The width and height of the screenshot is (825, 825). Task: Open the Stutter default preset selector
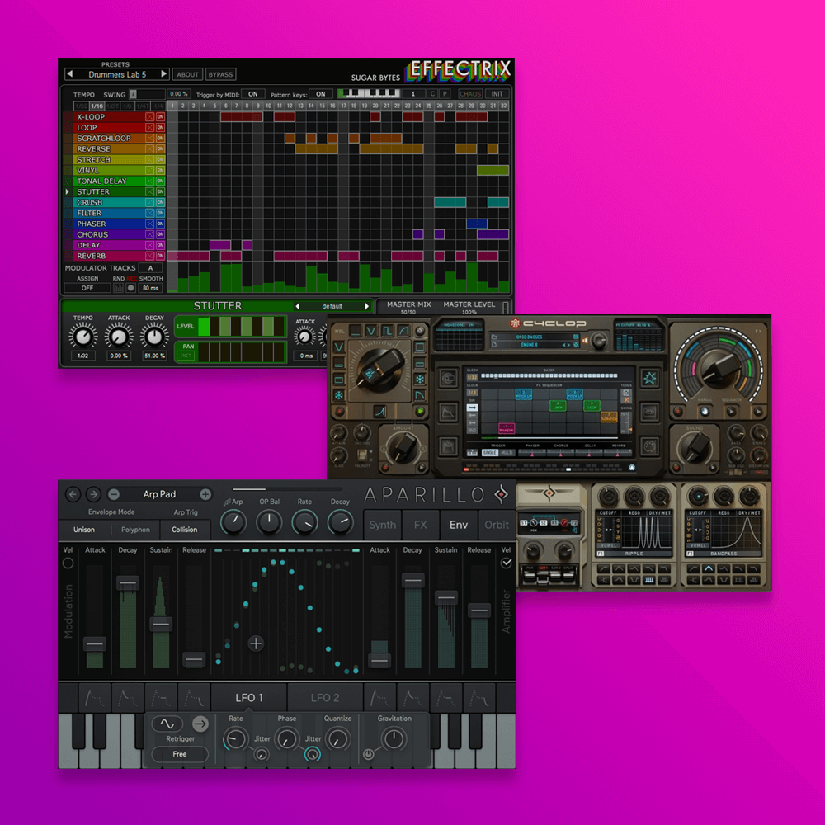(332, 306)
